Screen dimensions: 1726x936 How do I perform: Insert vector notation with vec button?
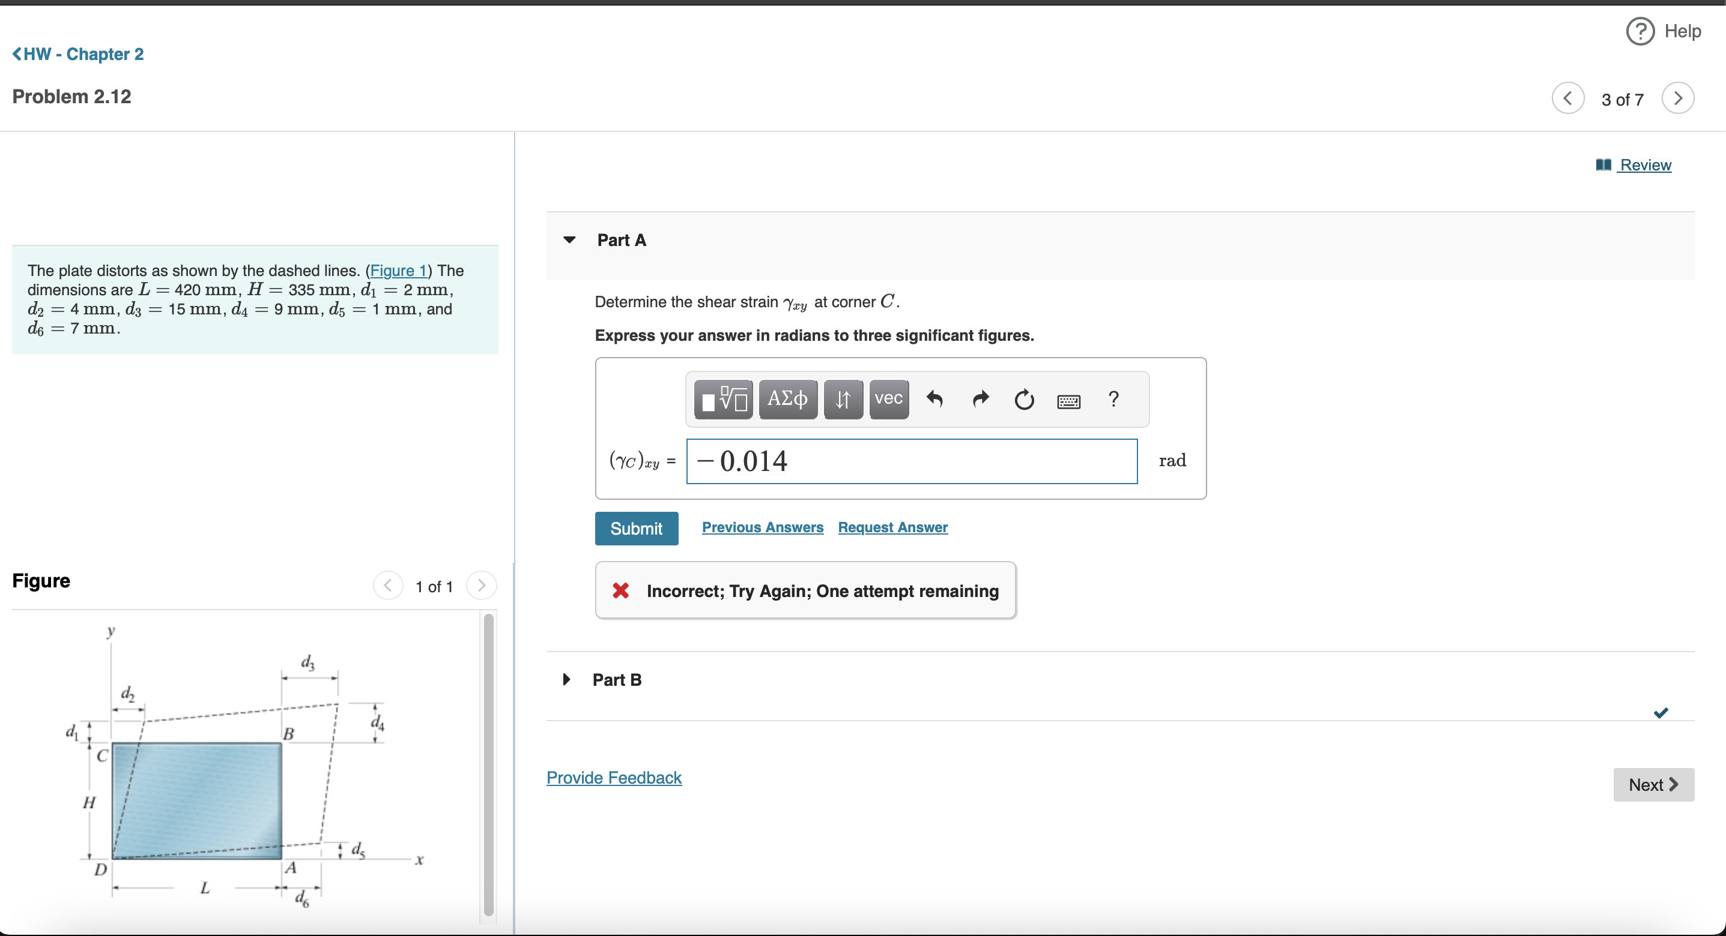click(x=888, y=399)
